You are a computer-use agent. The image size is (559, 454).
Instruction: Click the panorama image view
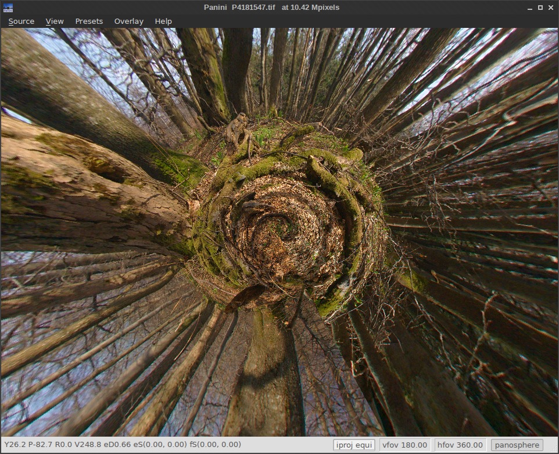pos(279,232)
